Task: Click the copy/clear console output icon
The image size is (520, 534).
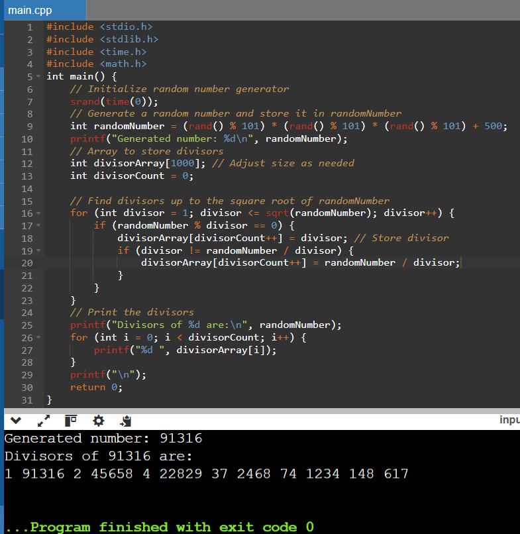Action: pyautogui.click(x=126, y=421)
